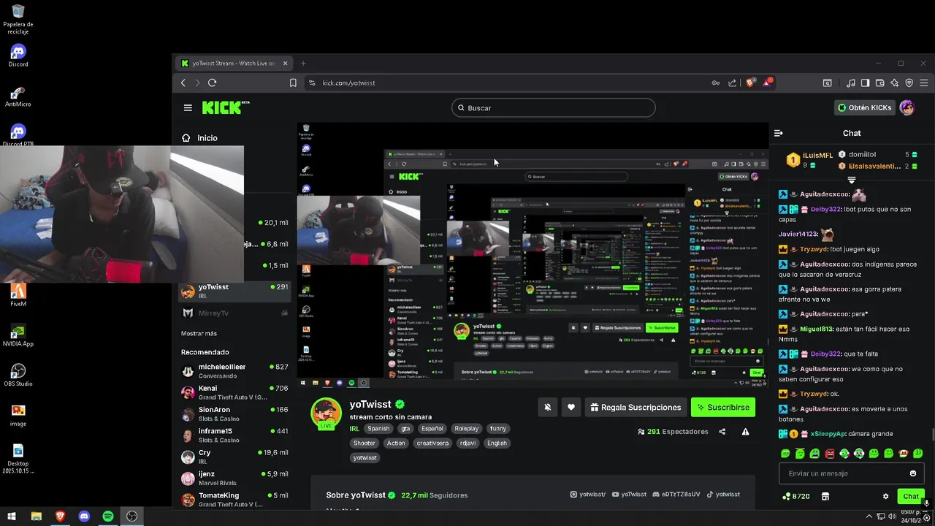
Task: Select the creativosrp tag
Action: click(432, 443)
